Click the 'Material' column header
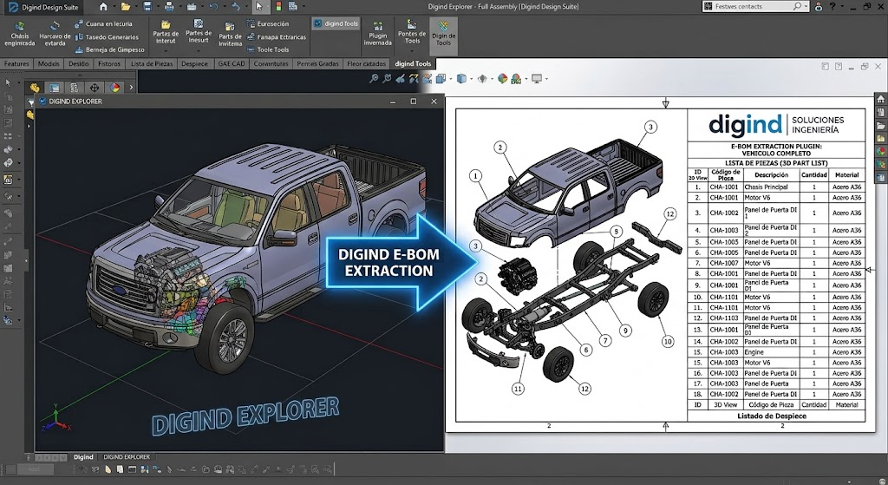Image resolution: width=888 pixels, height=485 pixels. (x=846, y=174)
